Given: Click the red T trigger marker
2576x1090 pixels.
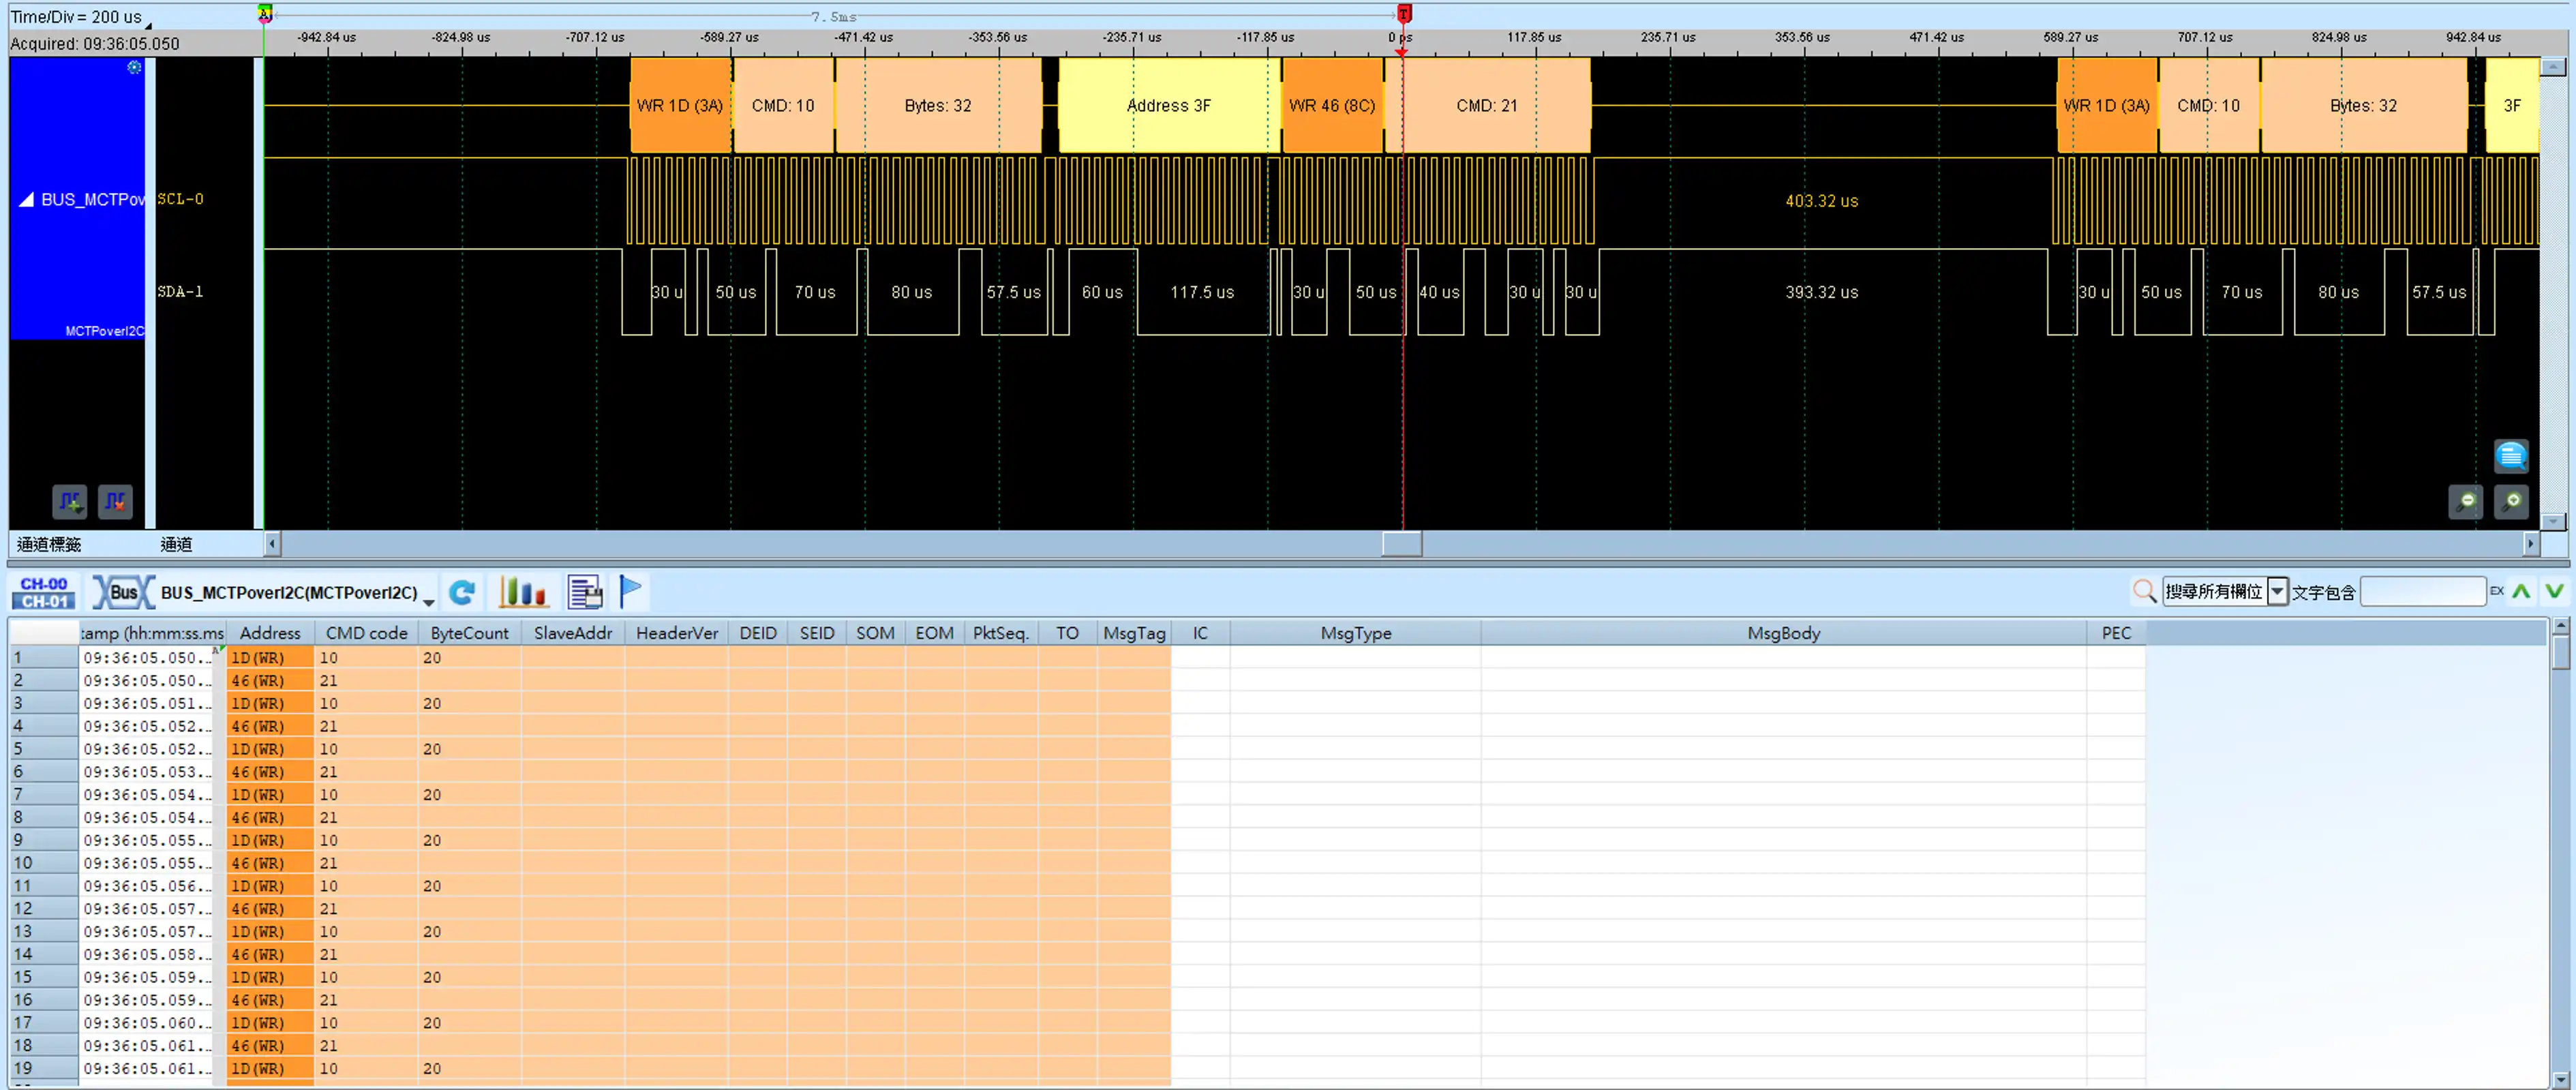Looking at the screenshot, I should click(x=1404, y=14).
